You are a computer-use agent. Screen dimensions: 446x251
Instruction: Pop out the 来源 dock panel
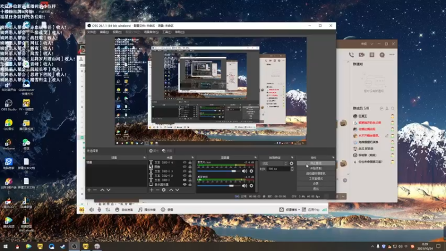[x=192, y=157]
